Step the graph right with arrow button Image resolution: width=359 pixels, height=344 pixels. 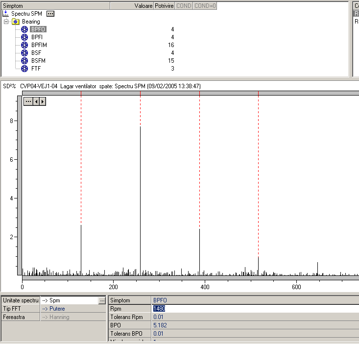coord(43,101)
